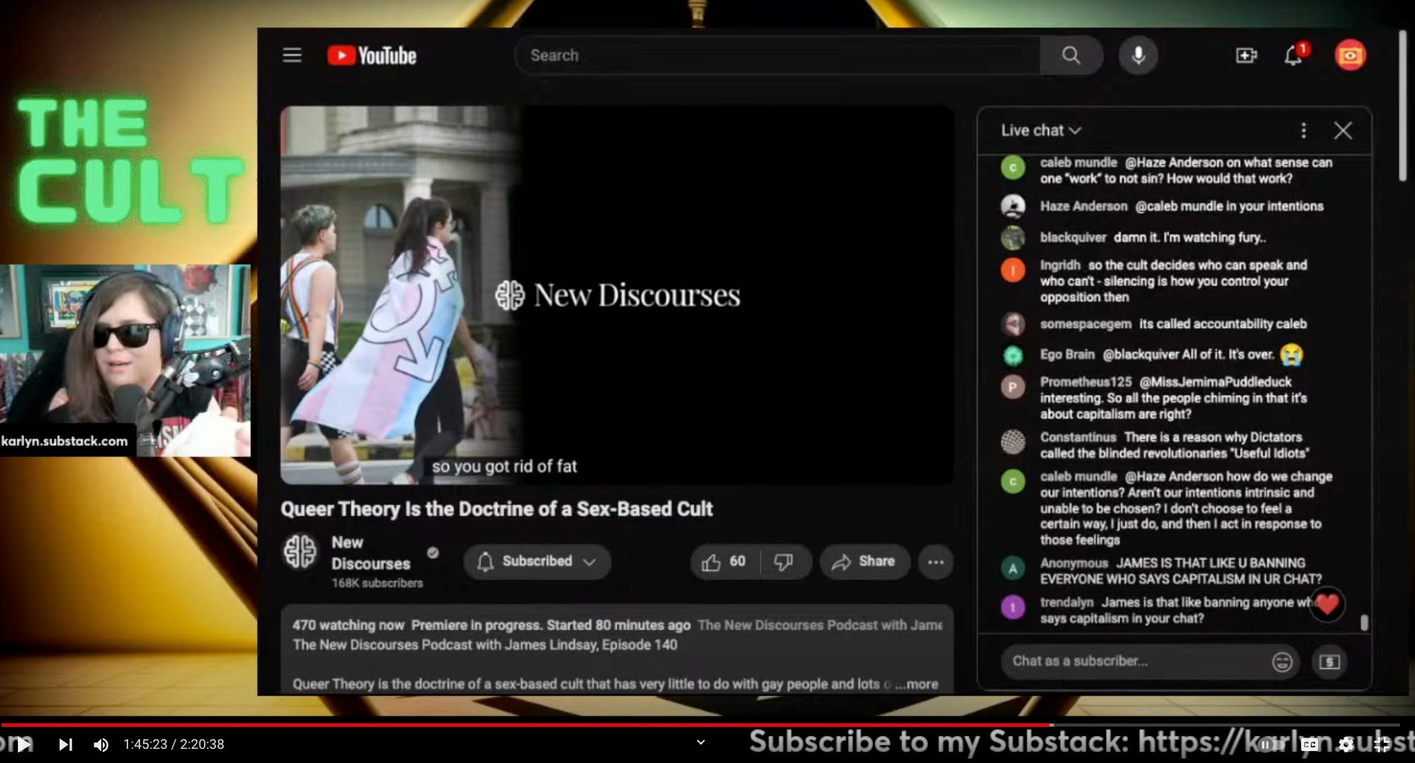Click '470 watching now' text
The image size is (1415, 763).
pyautogui.click(x=348, y=626)
